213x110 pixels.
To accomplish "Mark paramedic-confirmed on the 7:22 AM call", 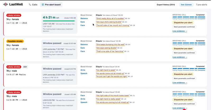I will click(184, 53).
